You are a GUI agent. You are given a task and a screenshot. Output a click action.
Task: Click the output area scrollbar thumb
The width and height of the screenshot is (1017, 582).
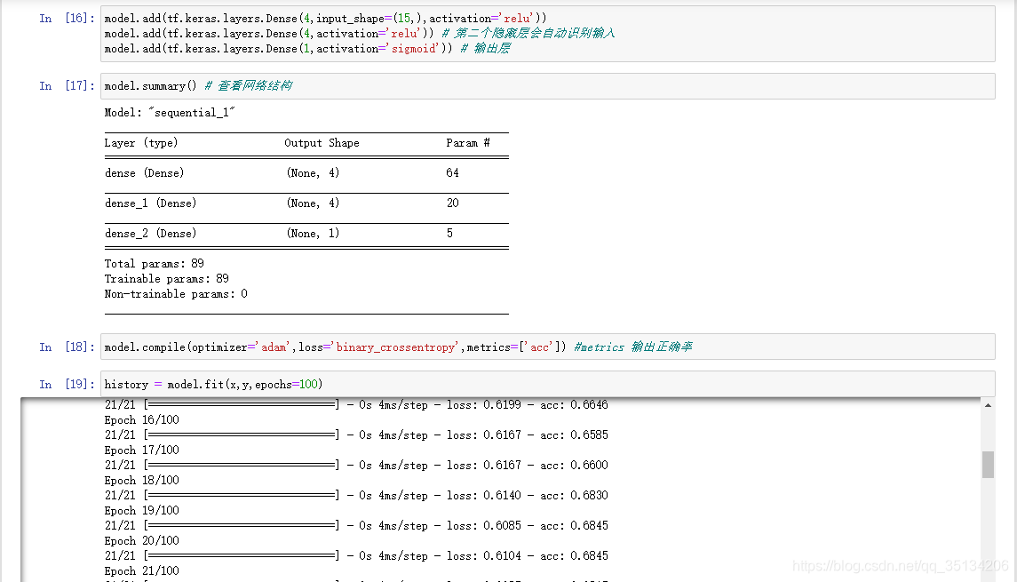click(988, 465)
